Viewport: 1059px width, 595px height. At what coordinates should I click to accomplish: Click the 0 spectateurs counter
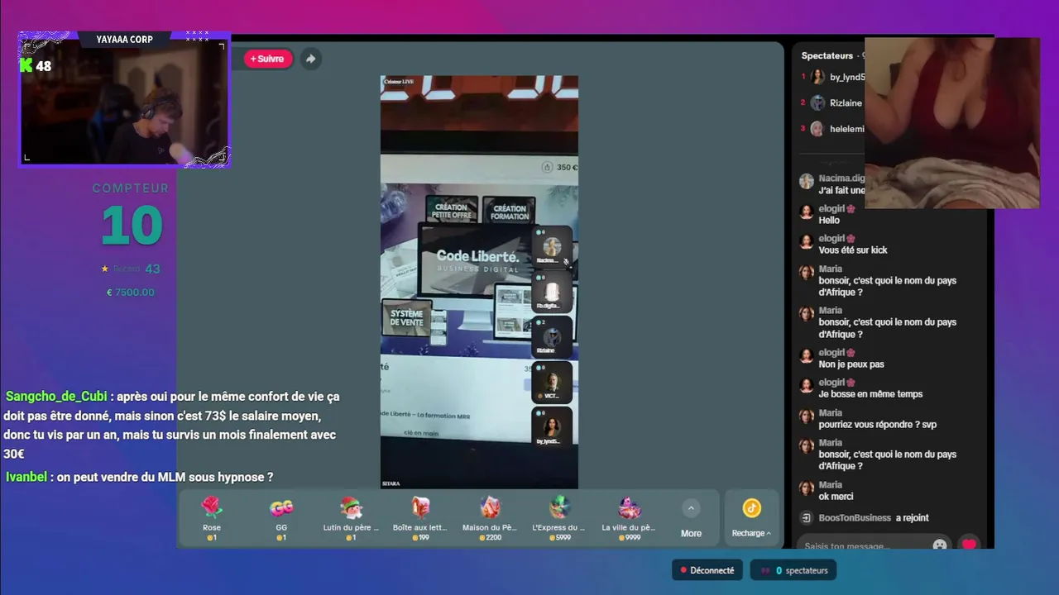pos(793,570)
